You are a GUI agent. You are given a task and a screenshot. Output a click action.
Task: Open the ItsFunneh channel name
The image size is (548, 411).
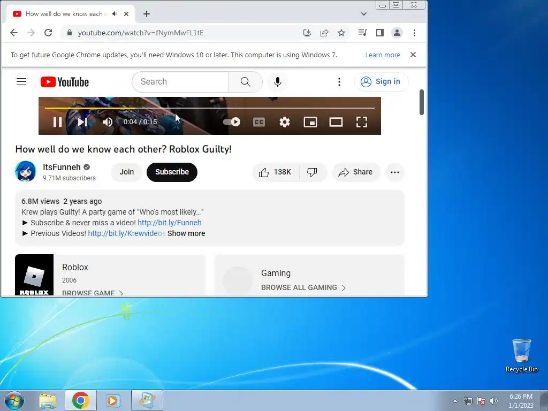(62, 167)
